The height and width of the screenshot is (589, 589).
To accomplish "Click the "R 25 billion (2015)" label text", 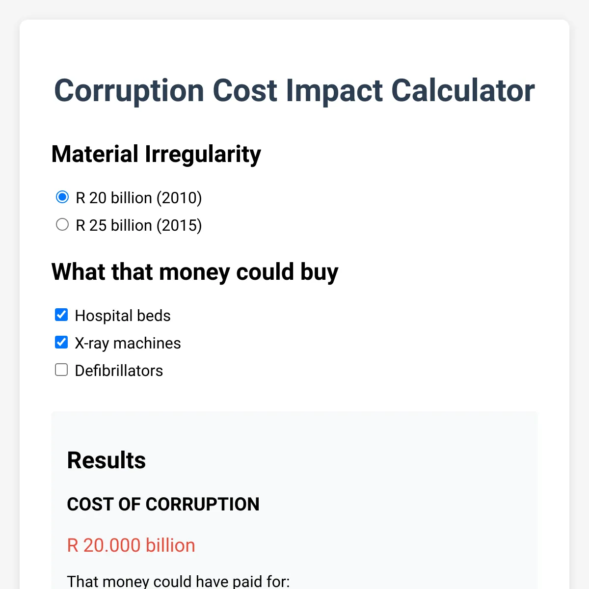I will click(x=139, y=225).
